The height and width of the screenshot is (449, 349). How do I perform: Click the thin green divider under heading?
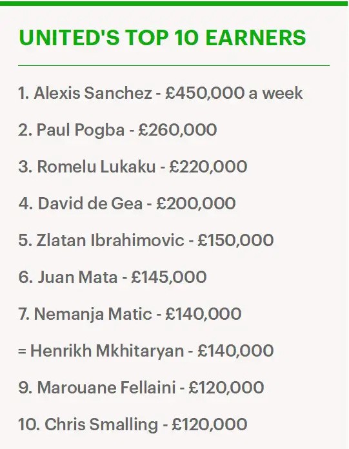pyautogui.click(x=174, y=66)
